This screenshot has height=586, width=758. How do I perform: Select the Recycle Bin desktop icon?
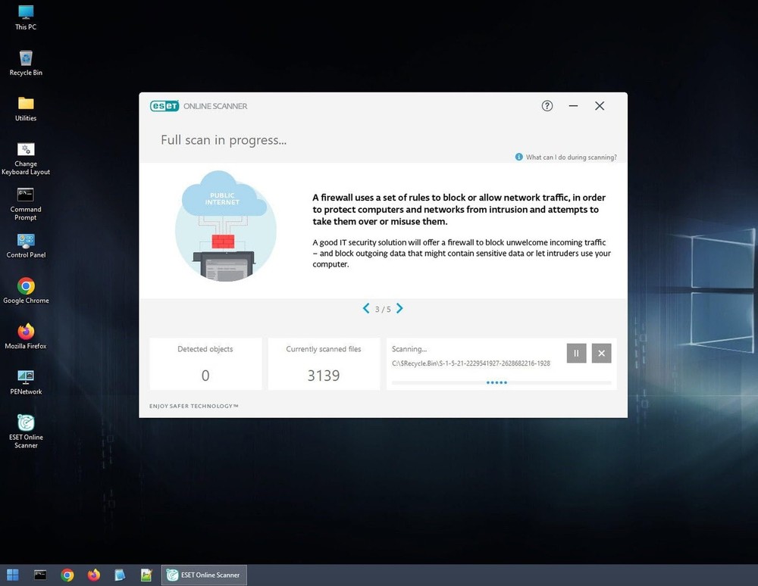click(x=26, y=60)
